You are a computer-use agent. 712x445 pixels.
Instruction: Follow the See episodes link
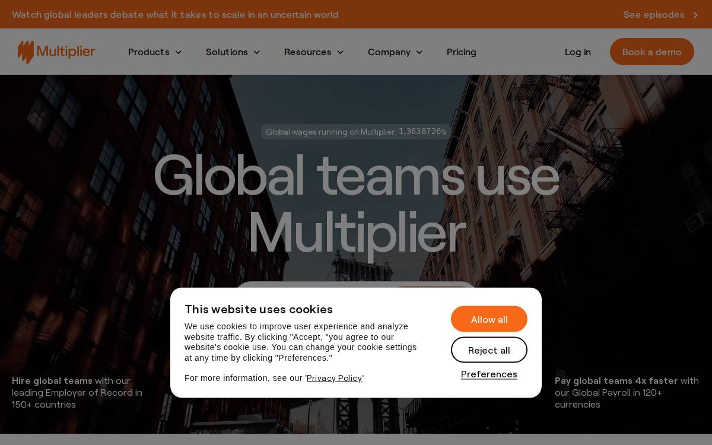pyautogui.click(x=653, y=14)
